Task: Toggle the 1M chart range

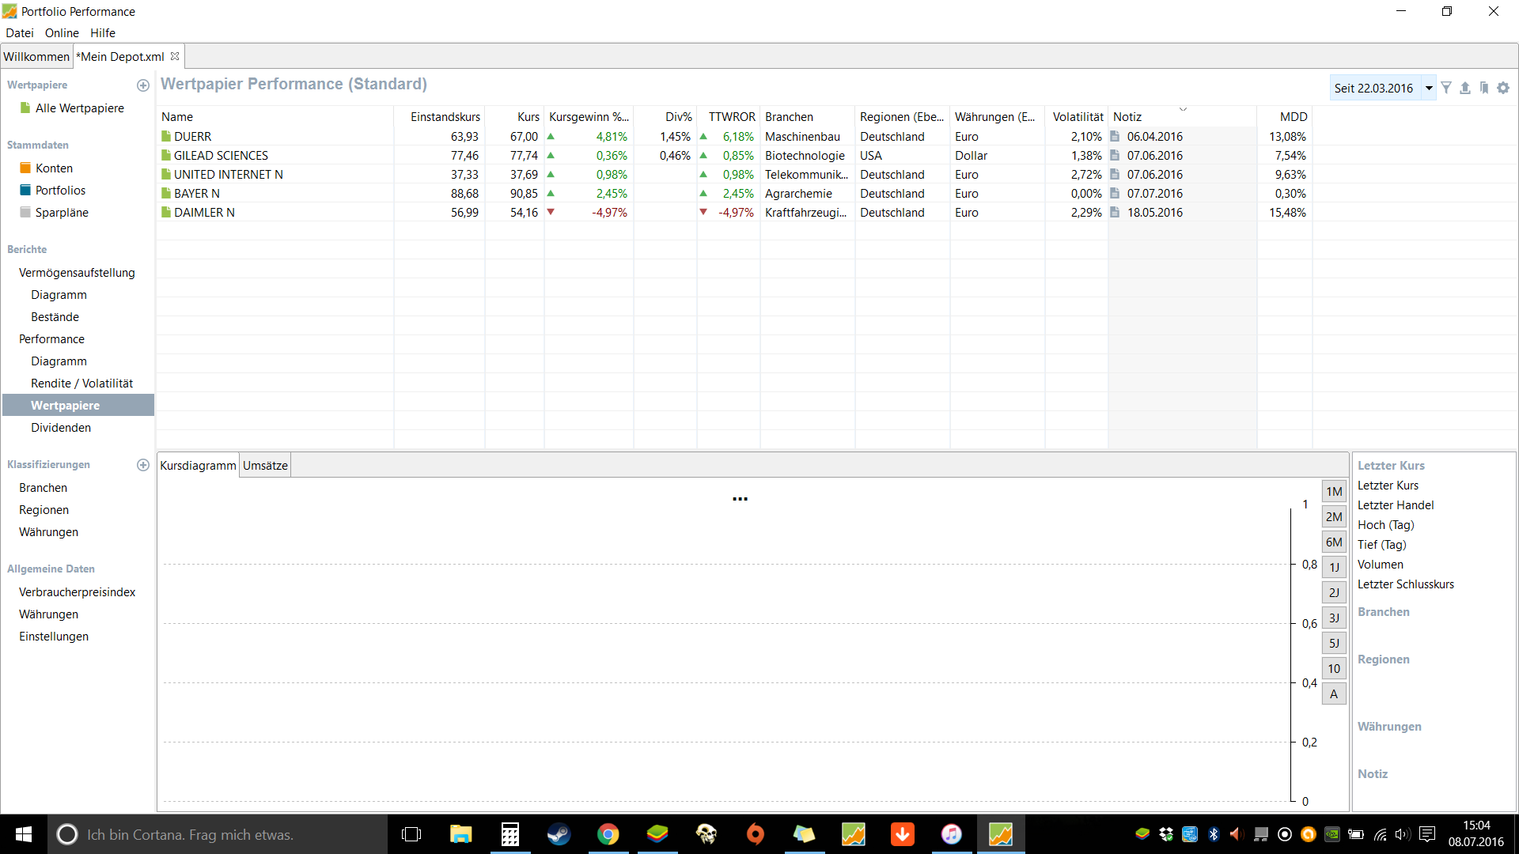Action: (1334, 492)
